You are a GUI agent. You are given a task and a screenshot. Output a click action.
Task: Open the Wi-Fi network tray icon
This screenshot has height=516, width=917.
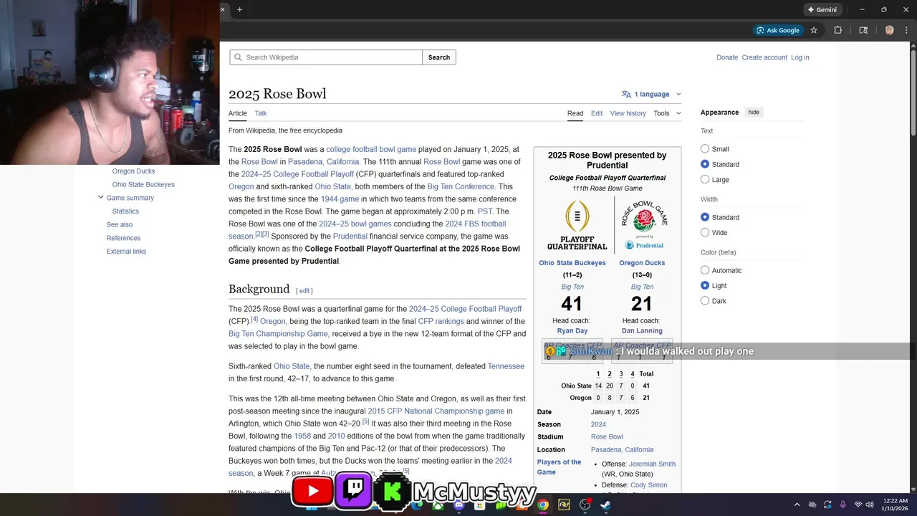858,505
